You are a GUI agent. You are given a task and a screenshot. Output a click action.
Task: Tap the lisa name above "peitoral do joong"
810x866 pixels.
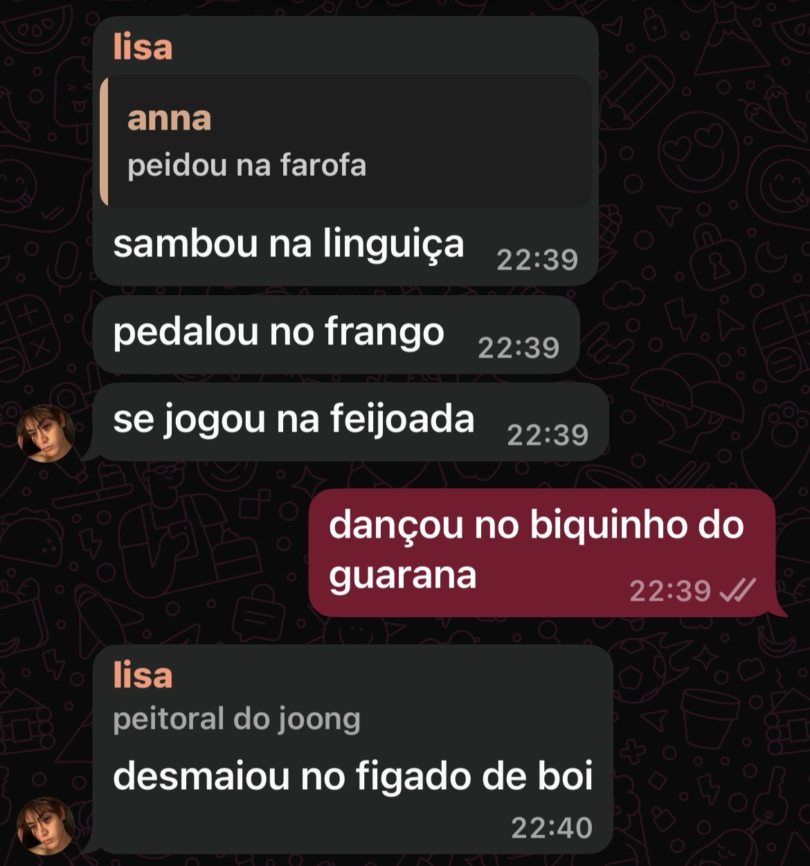[143, 674]
